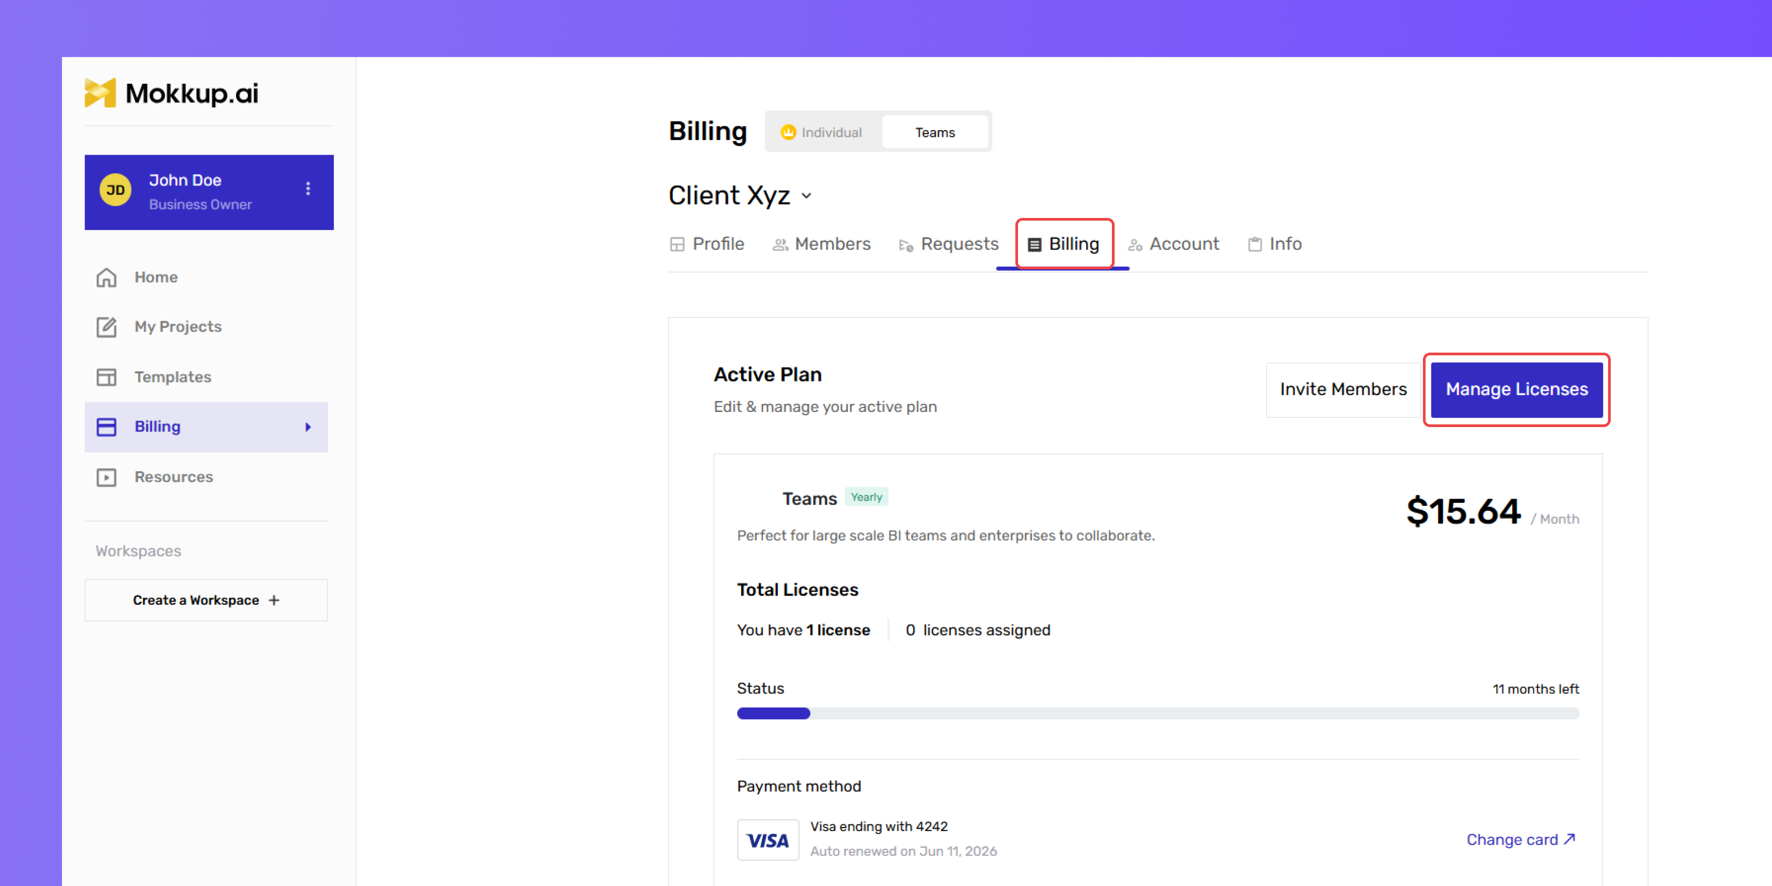Click the Manage Licenses button

pos(1516,389)
